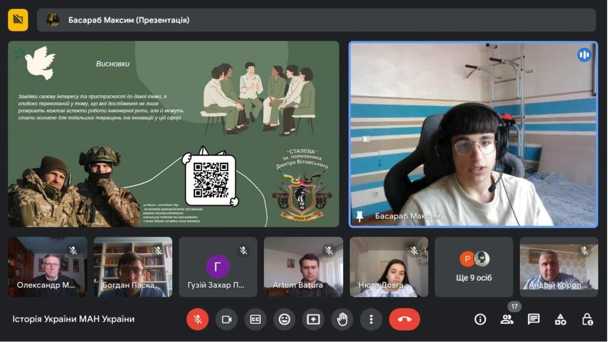This screenshot has width=608, height=342.
Task: Expand the 'Ще 9 осіб' participants tile
Action: (x=474, y=267)
